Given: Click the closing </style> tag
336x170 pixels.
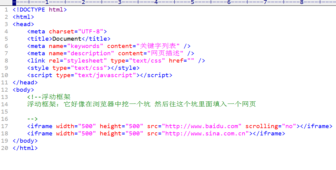Looking at the screenshot, I should point(125,68).
